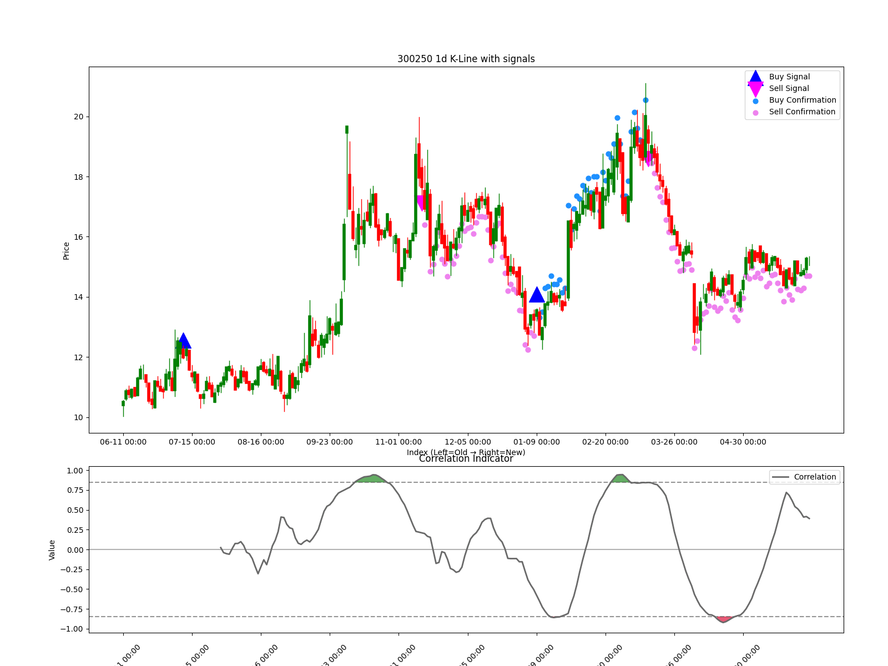888x666 pixels.
Task: Click the red shaded correlation trough near April
Action: point(724,619)
